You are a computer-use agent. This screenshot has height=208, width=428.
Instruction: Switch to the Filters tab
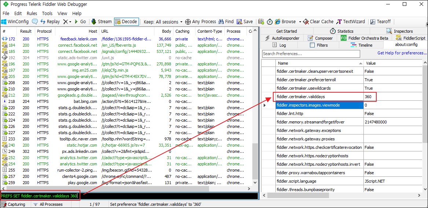pos(319,45)
